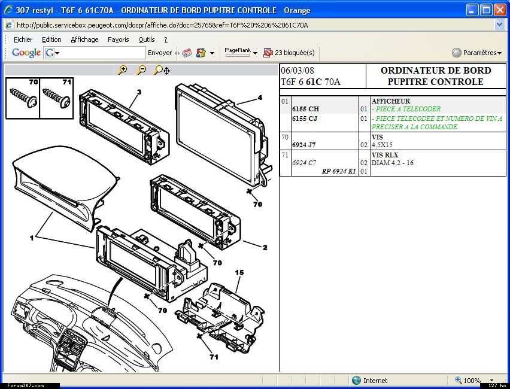Click part number 6155 CJ
The image size is (510, 389).
305,118
